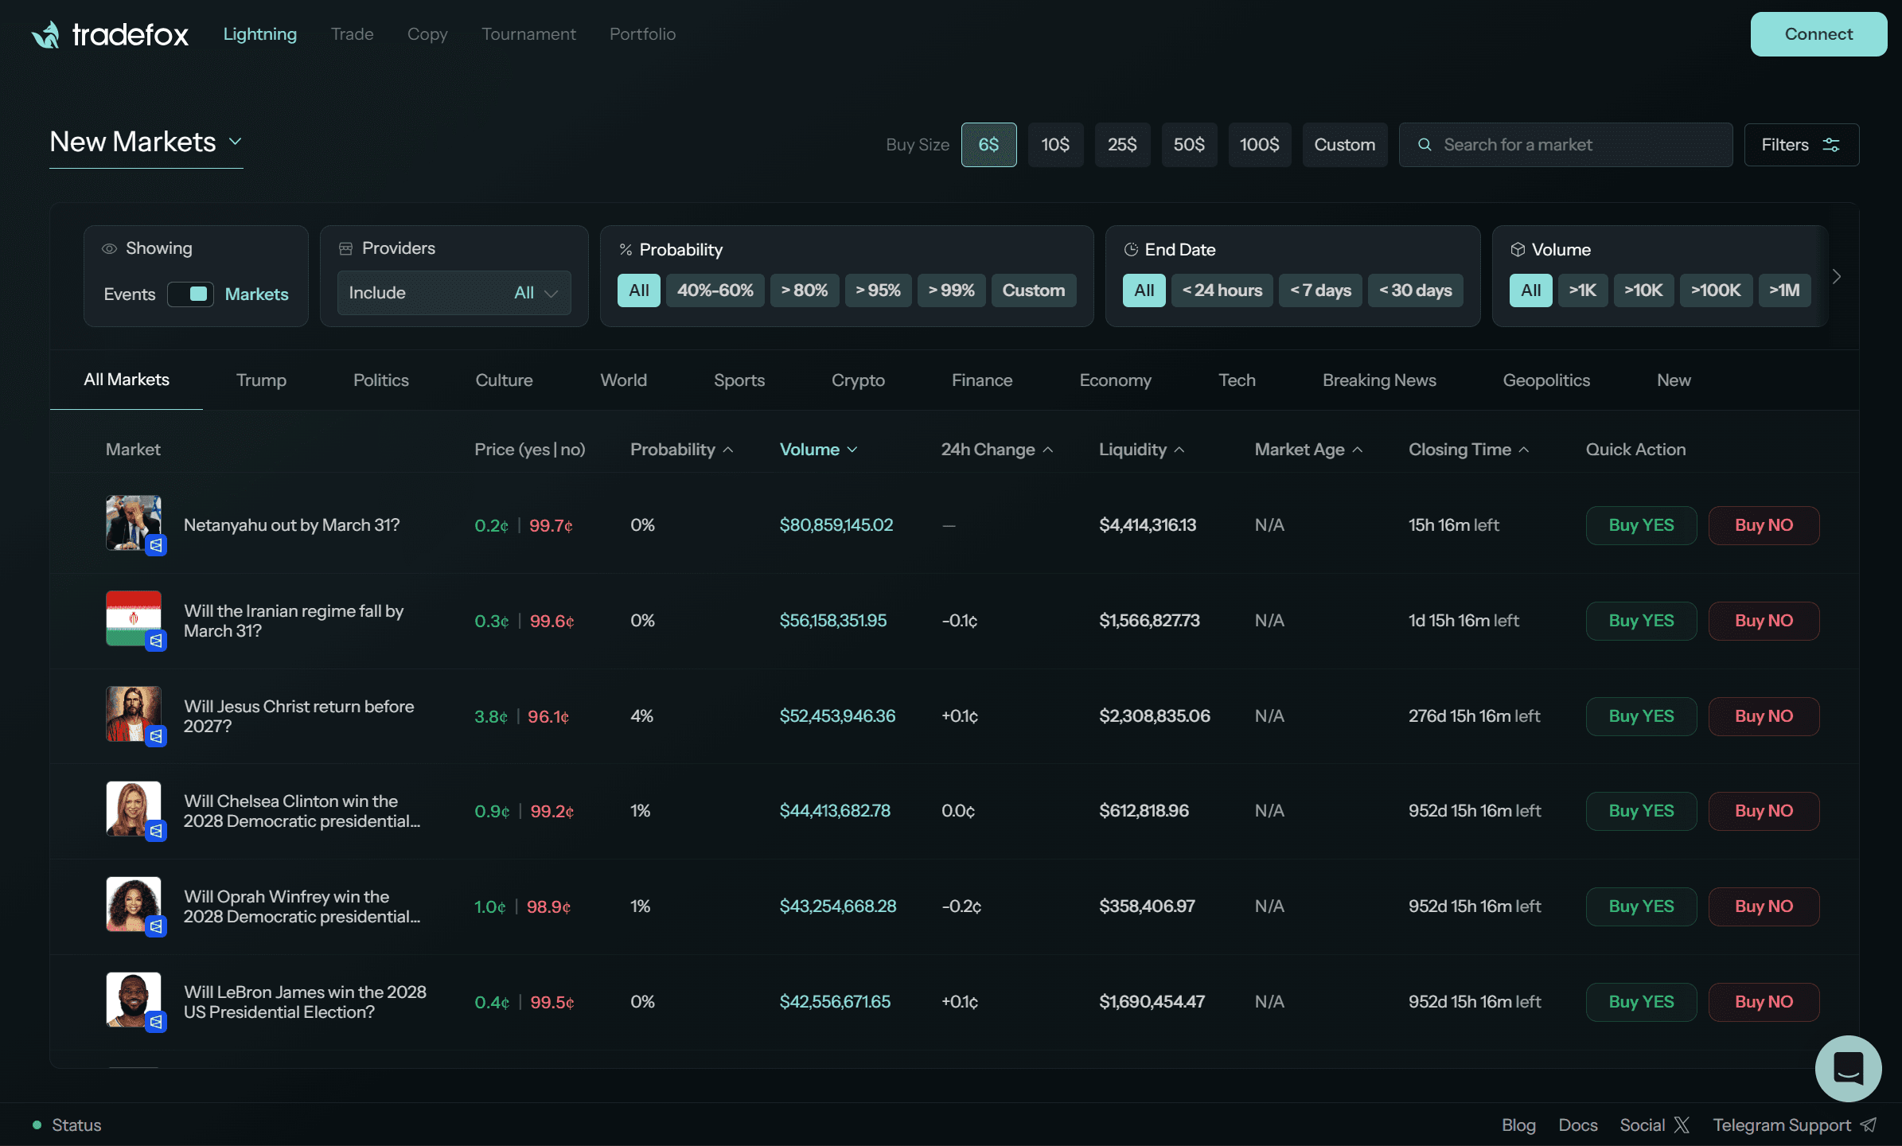1902x1146 pixels.
Task: Toggle the Events/Markets switch
Action: (x=190, y=294)
